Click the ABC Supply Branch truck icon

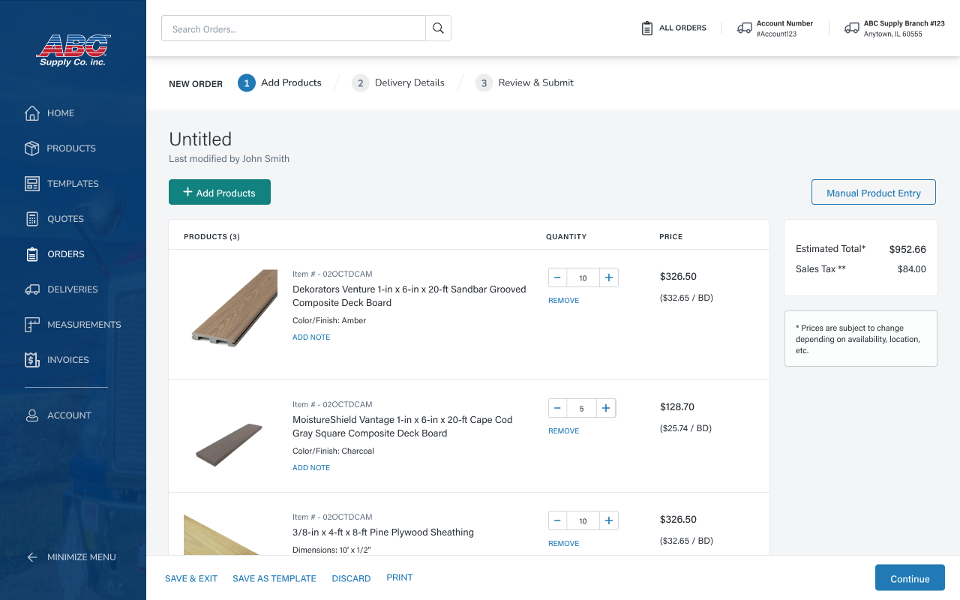(x=851, y=28)
